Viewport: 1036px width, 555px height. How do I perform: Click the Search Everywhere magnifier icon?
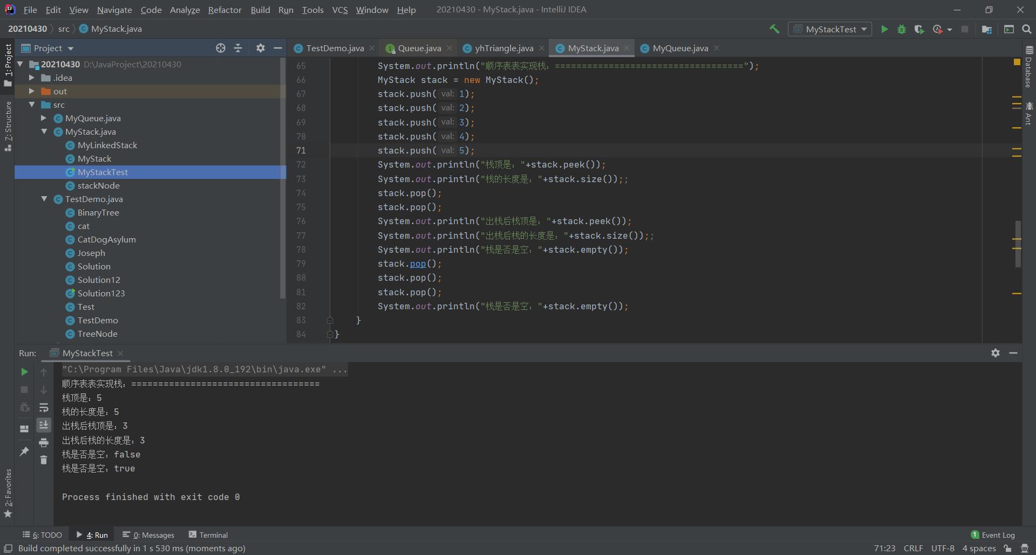pyautogui.click(x=1027, y=29)
